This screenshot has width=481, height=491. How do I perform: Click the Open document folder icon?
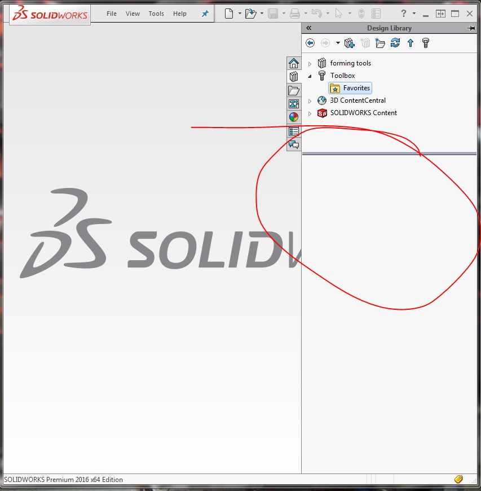coord(251,14)
